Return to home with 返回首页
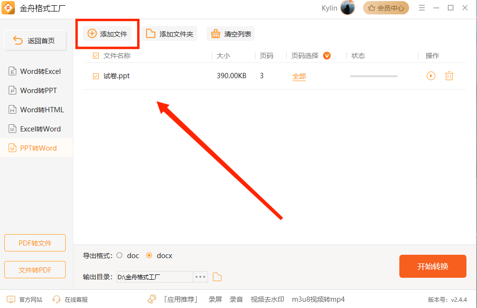Screen dimensions: 477x308 (x=35, y=40)
